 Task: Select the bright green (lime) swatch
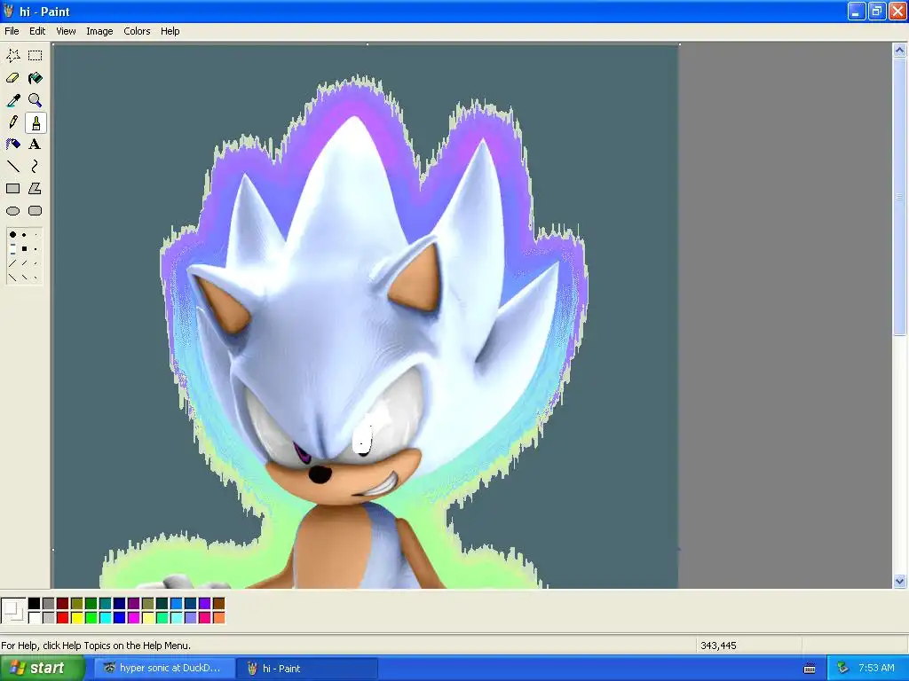(91, 618)
